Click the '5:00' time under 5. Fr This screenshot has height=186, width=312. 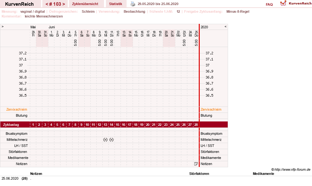75,43
